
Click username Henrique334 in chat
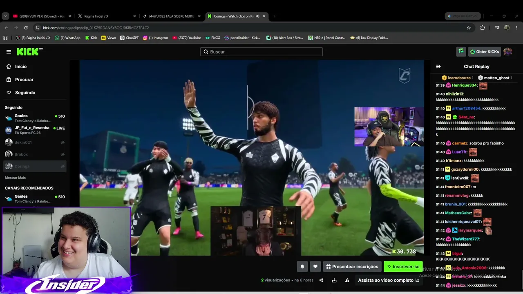pos(465,85)
